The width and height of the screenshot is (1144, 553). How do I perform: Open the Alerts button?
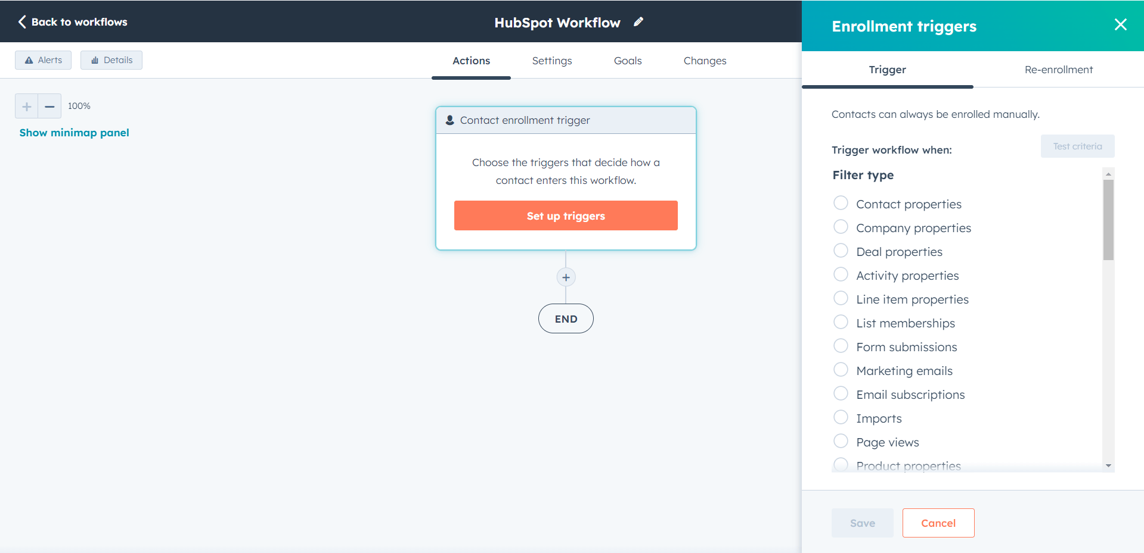point(43,60)
